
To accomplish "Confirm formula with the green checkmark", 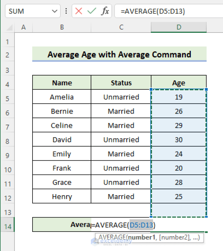I will click(92, 11).
